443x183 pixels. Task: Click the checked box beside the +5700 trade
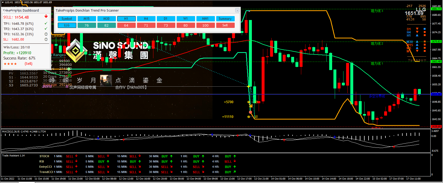point(256,102)
